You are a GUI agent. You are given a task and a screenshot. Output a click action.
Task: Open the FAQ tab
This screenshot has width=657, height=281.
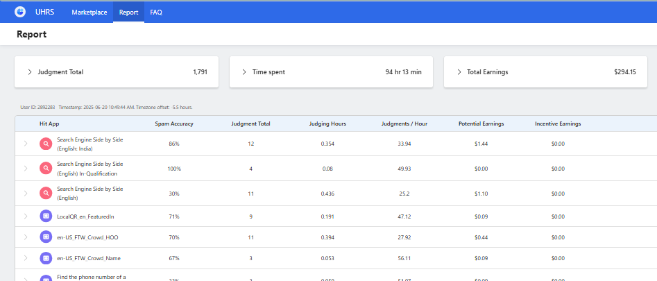coord(156,12)
